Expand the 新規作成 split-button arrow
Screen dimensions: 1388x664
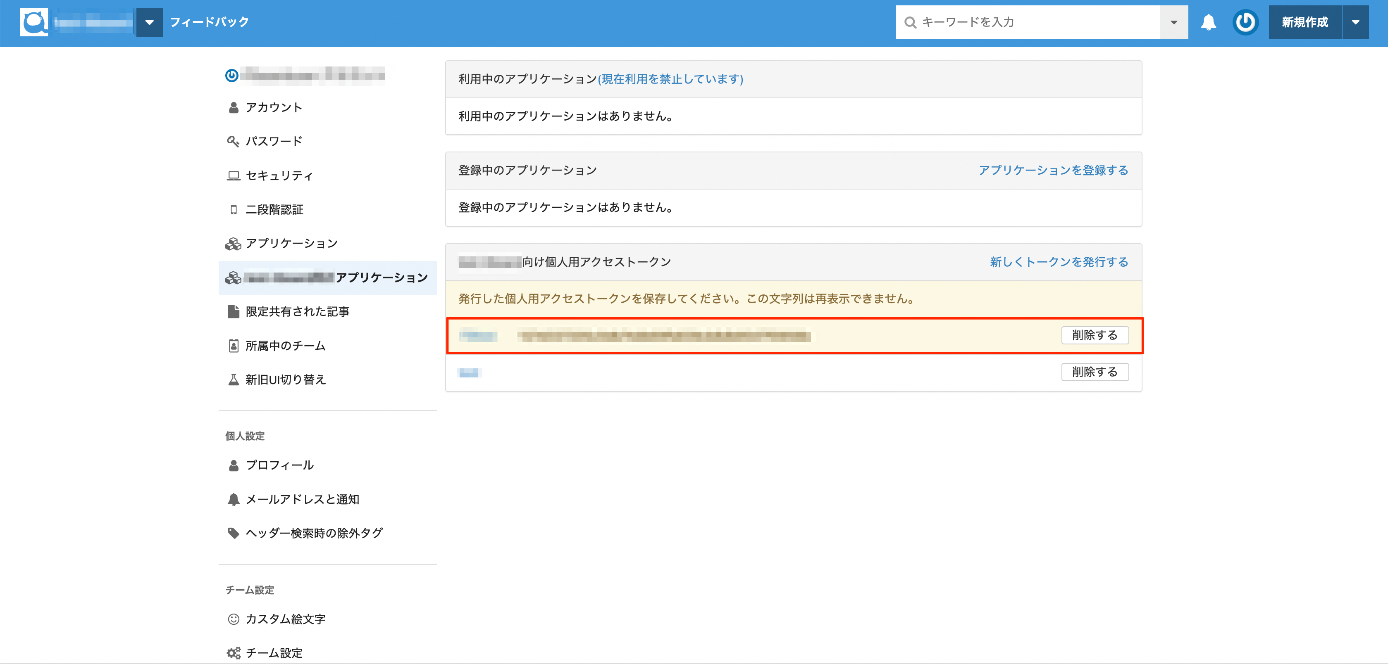pos(1355,22)
